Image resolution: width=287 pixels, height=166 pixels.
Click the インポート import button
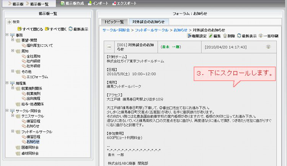[98, 3]
